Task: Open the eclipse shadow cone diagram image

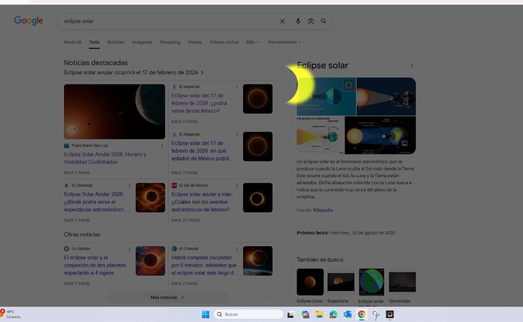Action: point(386,97)
